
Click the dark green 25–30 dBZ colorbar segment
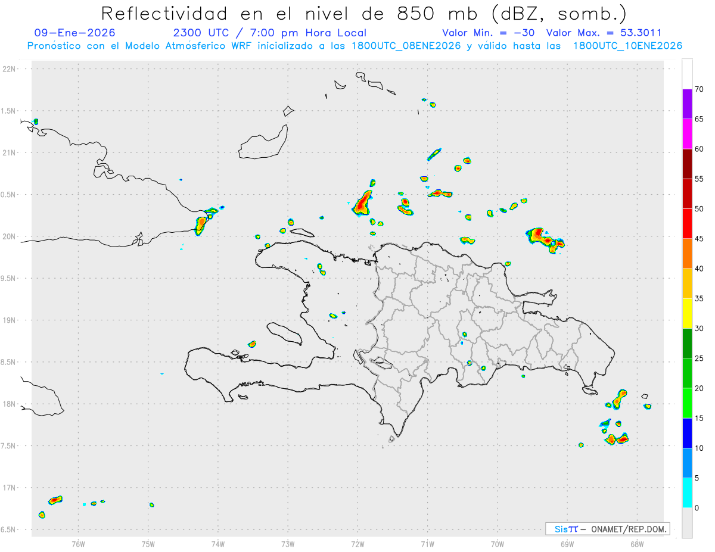tap(687, 344)
